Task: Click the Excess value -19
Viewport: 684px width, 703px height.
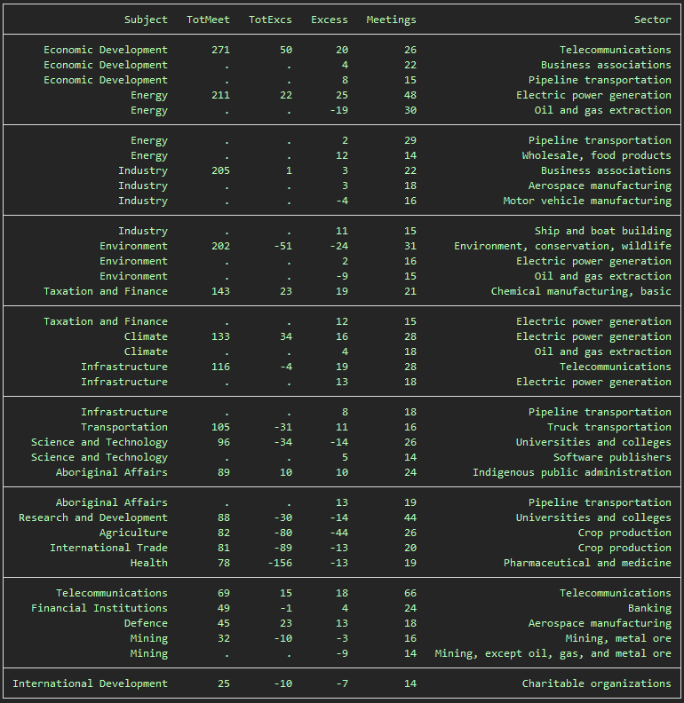Action: tap(338, 110)
